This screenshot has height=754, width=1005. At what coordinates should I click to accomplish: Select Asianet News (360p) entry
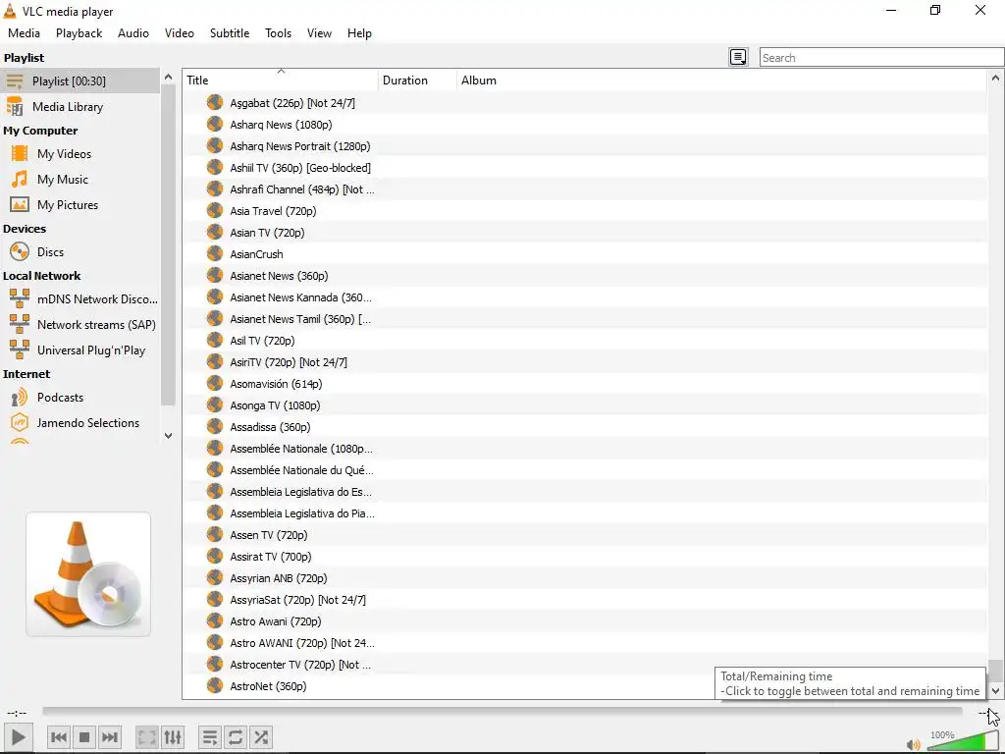click(279, 276)
